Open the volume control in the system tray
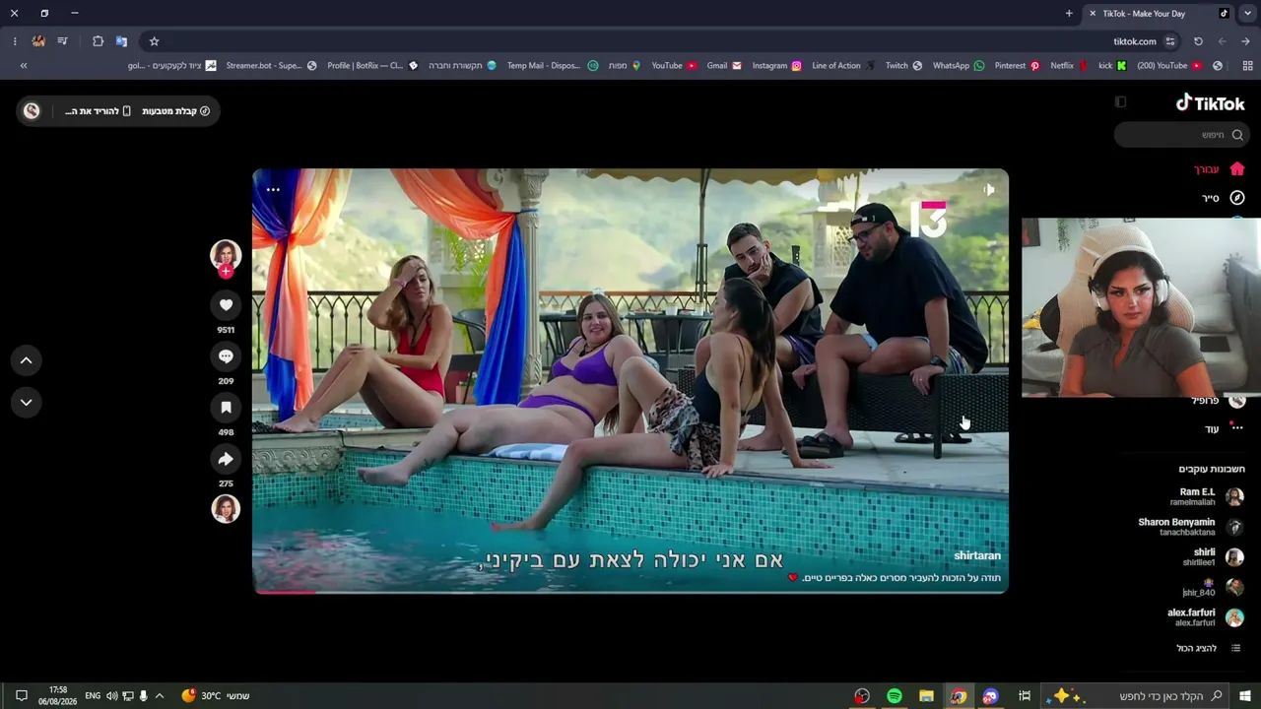 (111, 696)
